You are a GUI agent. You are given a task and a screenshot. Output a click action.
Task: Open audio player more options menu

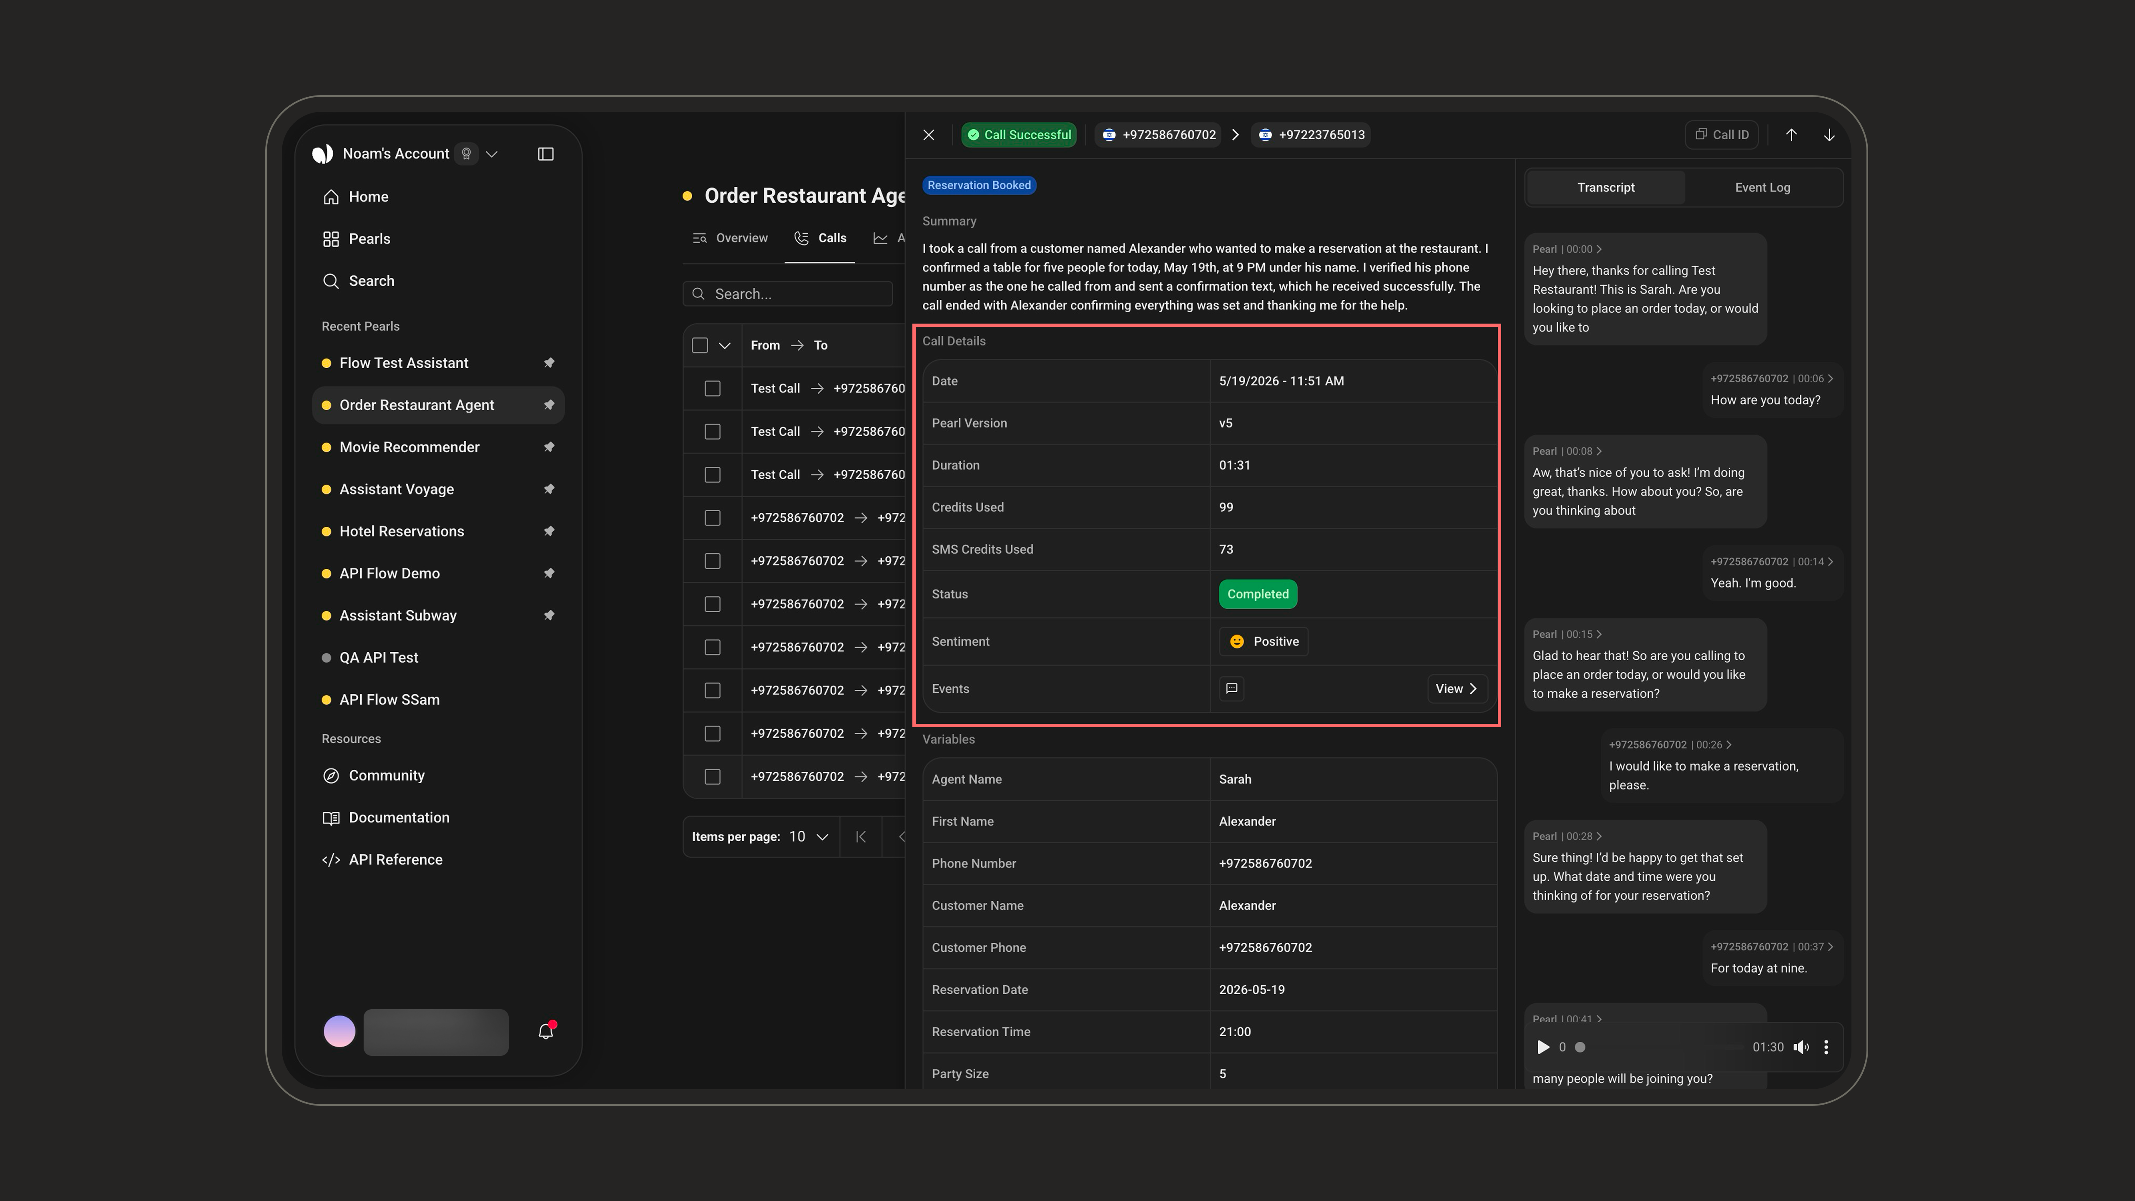click(x=1826, y=1048)
